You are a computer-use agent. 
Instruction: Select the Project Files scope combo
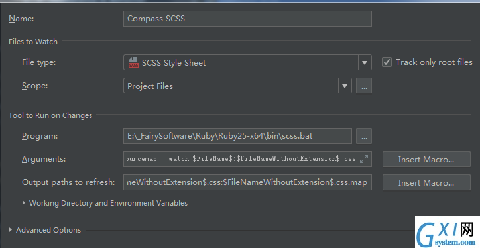click(237, 86)
